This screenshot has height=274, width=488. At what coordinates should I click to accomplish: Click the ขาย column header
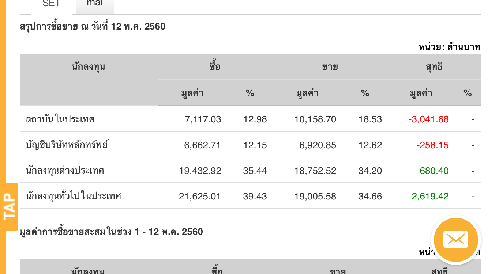pos(330,67)
